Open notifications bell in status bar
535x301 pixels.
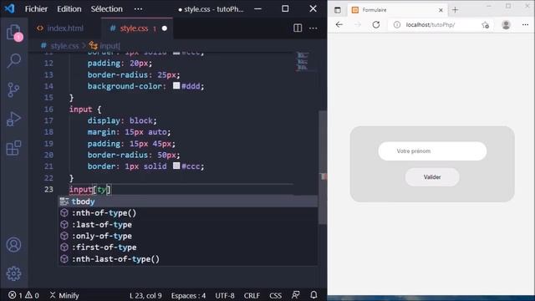click(x=313, y=295)
